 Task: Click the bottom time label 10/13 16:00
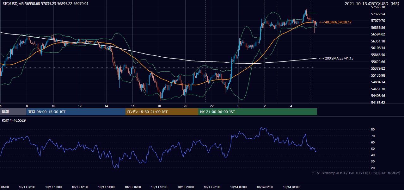[132, 187]
